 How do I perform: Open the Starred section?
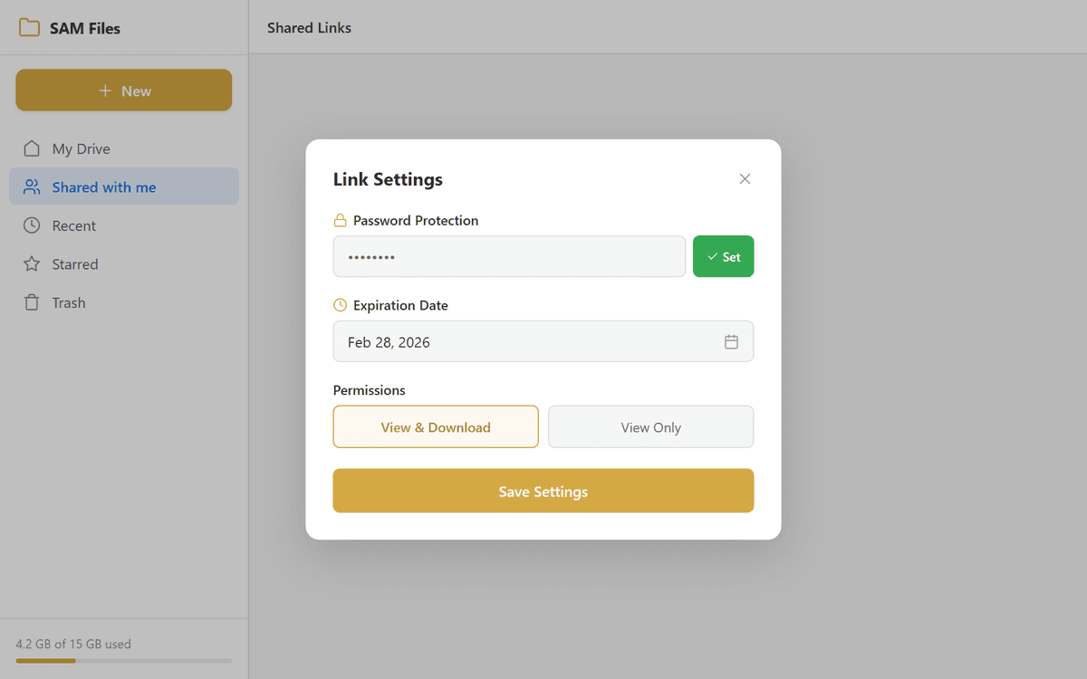(x=74, y=264)
